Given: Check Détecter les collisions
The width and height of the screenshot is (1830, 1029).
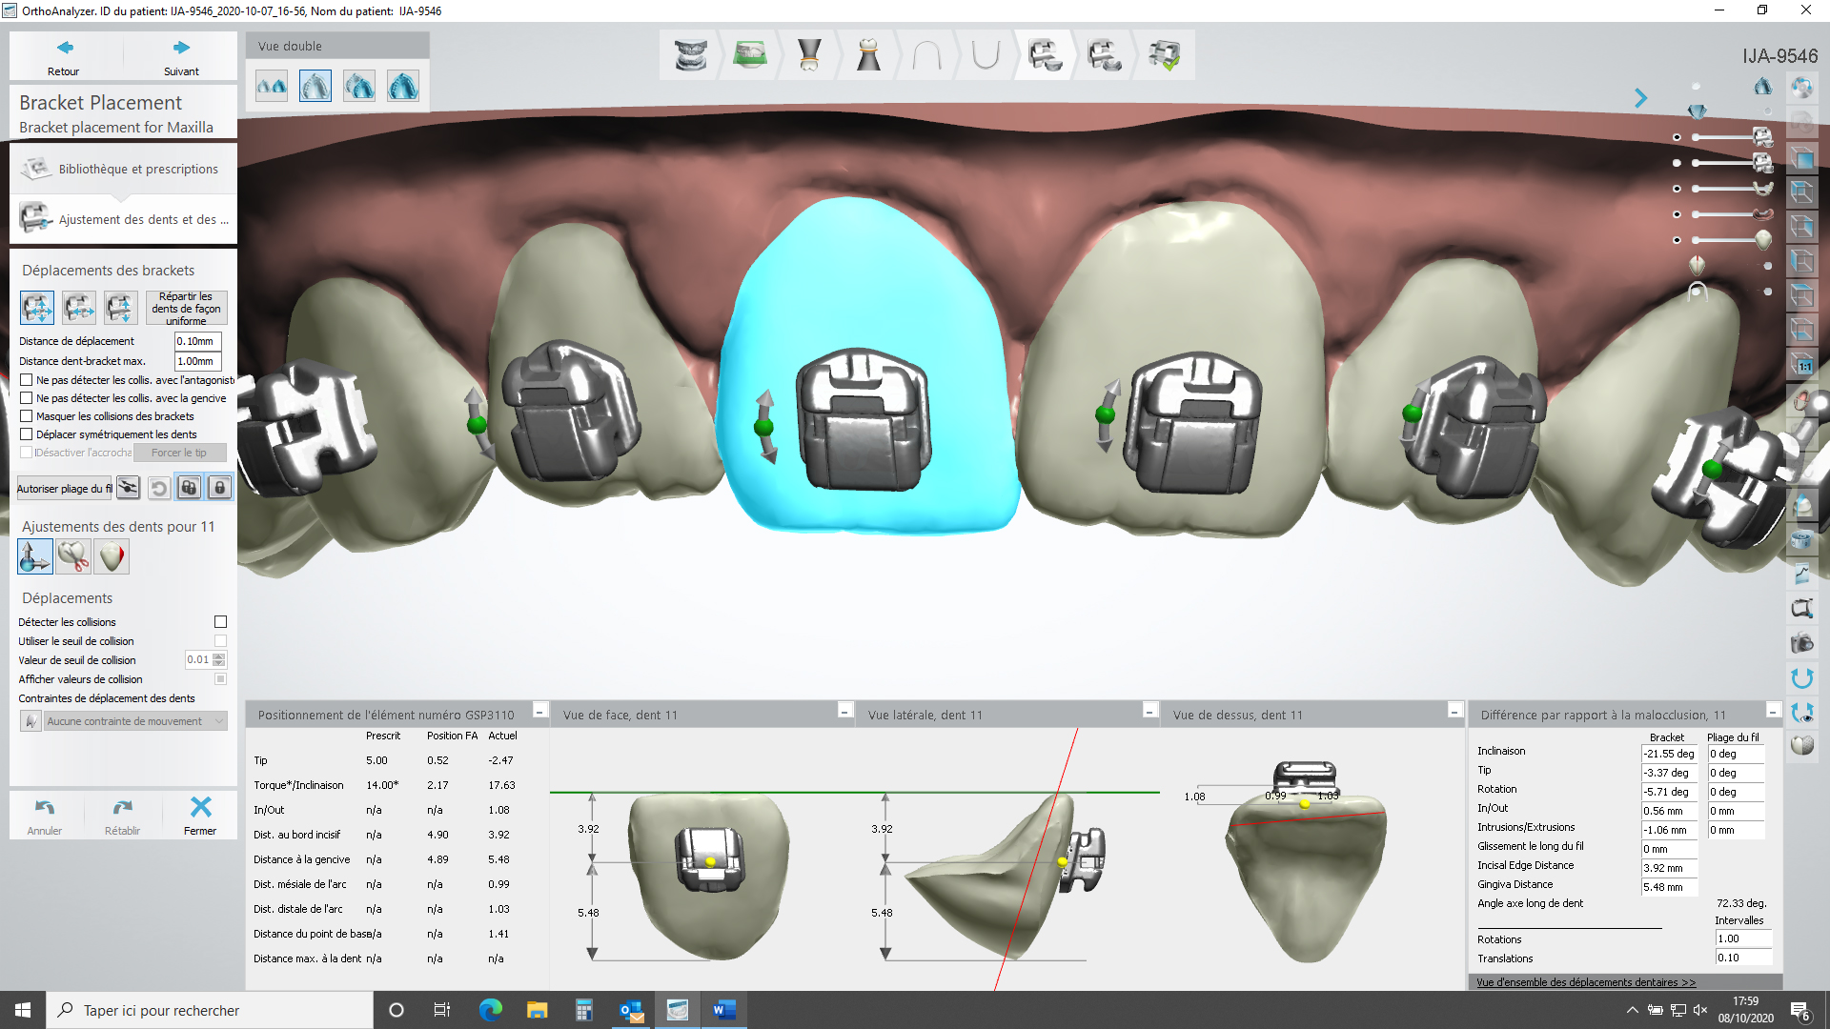Looking at the screenshot, I should tap(220, 622).
